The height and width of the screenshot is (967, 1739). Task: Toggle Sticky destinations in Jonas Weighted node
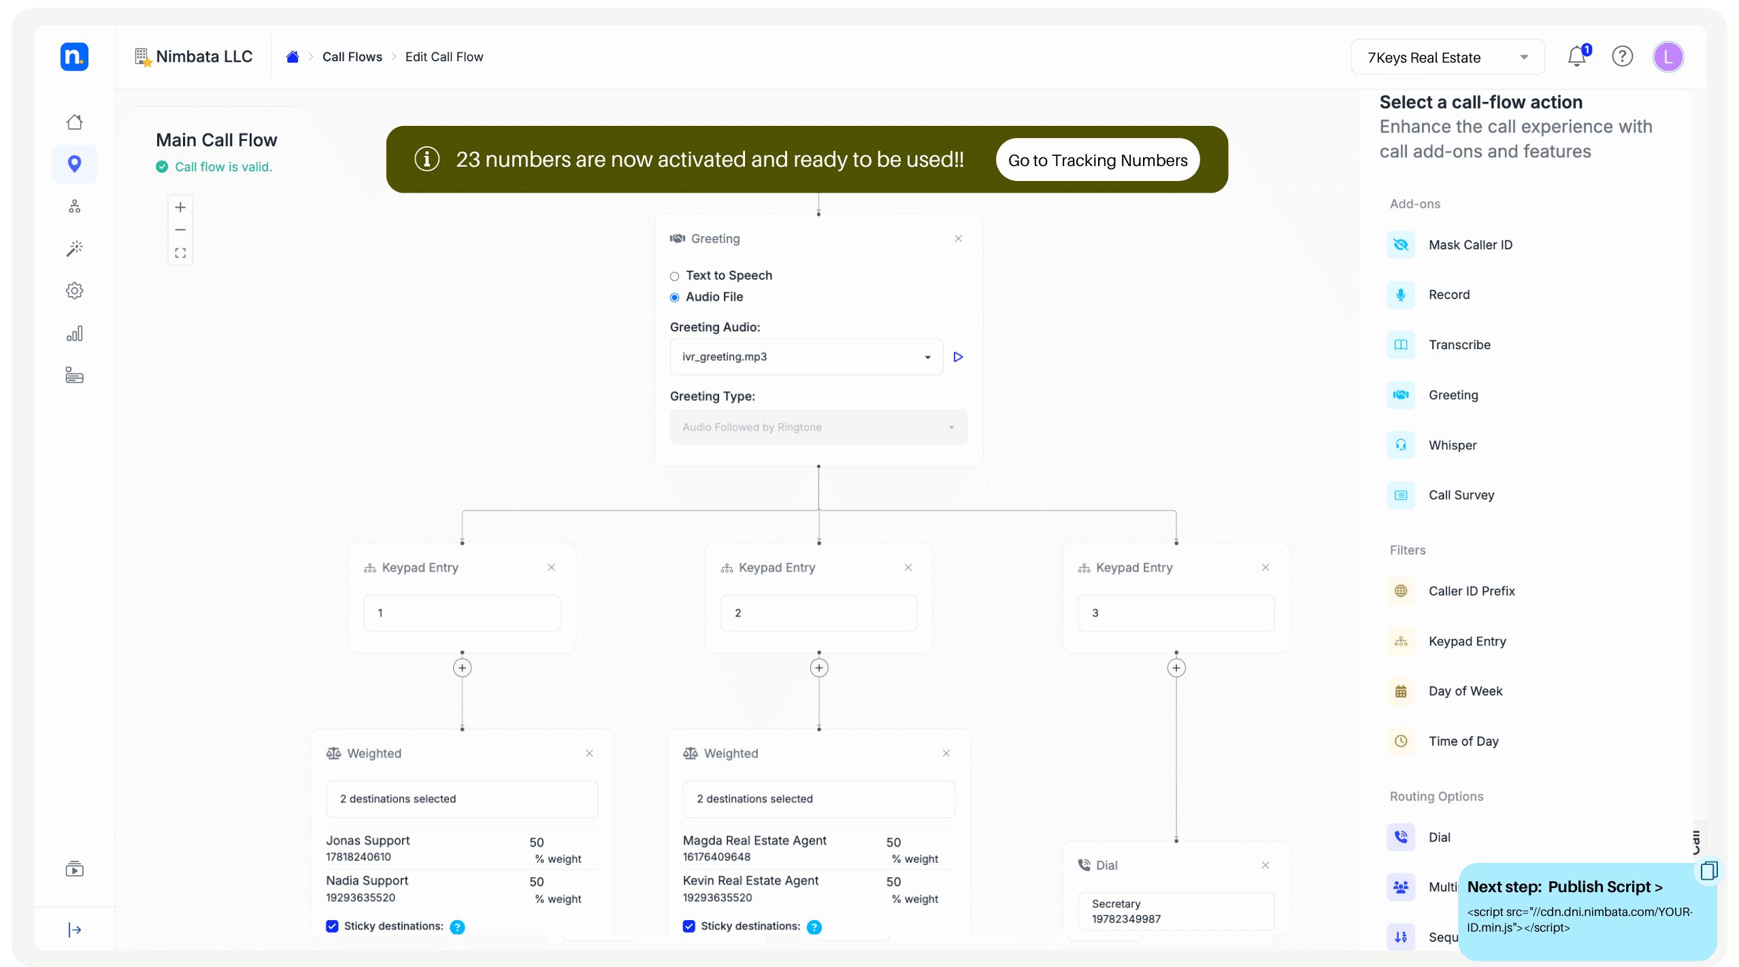coord(332,926)
